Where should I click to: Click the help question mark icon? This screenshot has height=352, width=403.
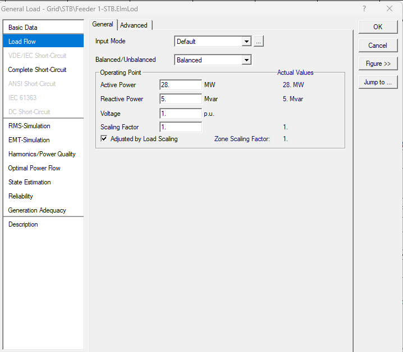364,8
